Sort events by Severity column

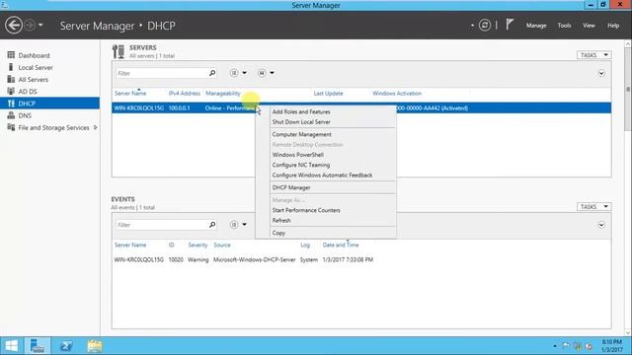pyautogui.click(x=197, y=245)
